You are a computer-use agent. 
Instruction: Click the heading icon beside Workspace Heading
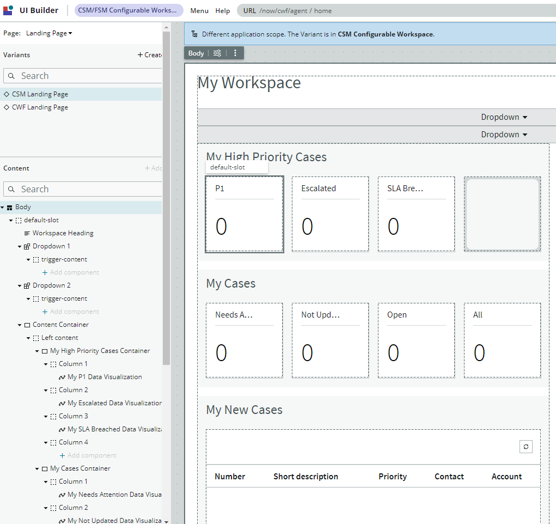[x=27, y=233]
